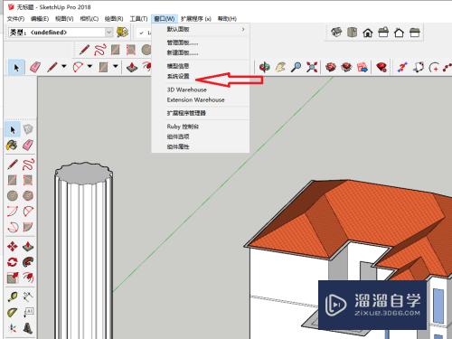The height and width of the screenshot is (339, 452).
Task: Click the 3D Warehouse toolbar icon
Action: [x=331, y=67]
